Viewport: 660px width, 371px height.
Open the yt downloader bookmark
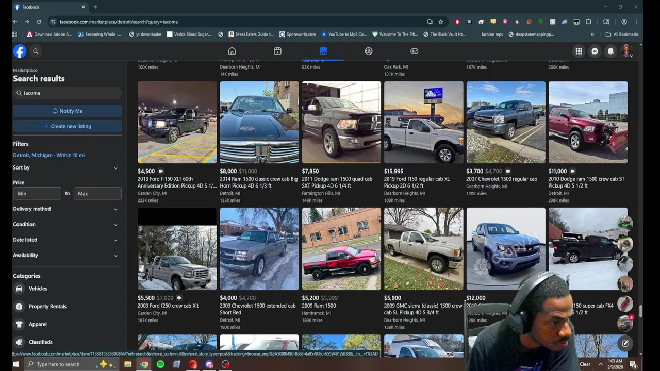(145, 35)
